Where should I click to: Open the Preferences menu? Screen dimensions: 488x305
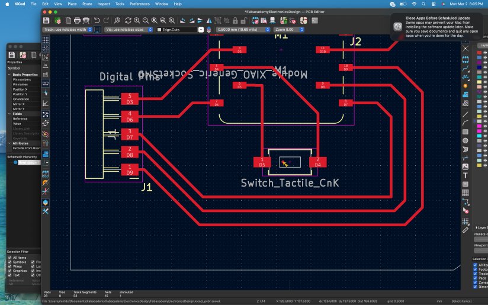coord(140,4)
